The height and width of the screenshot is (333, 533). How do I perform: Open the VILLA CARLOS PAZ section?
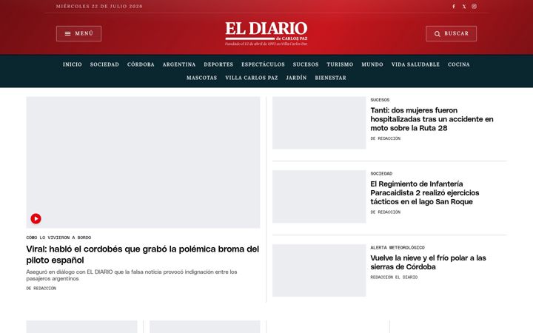(252, 78)
